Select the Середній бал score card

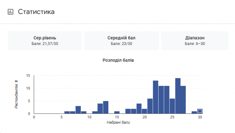point(122,41)
